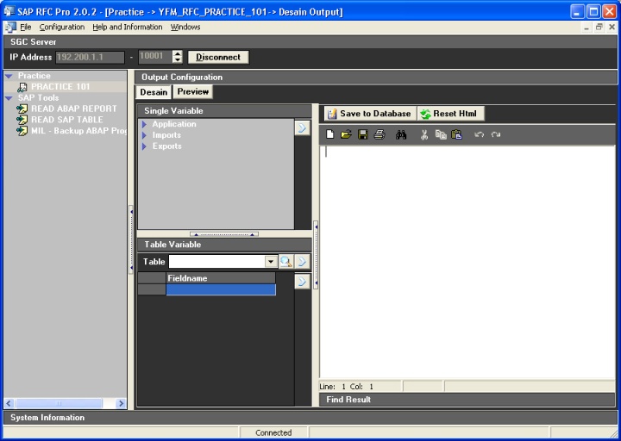Viewport: 621px width, 441px height.
Task: Expand the Application node in Single Variable
Action: point(145,125)
